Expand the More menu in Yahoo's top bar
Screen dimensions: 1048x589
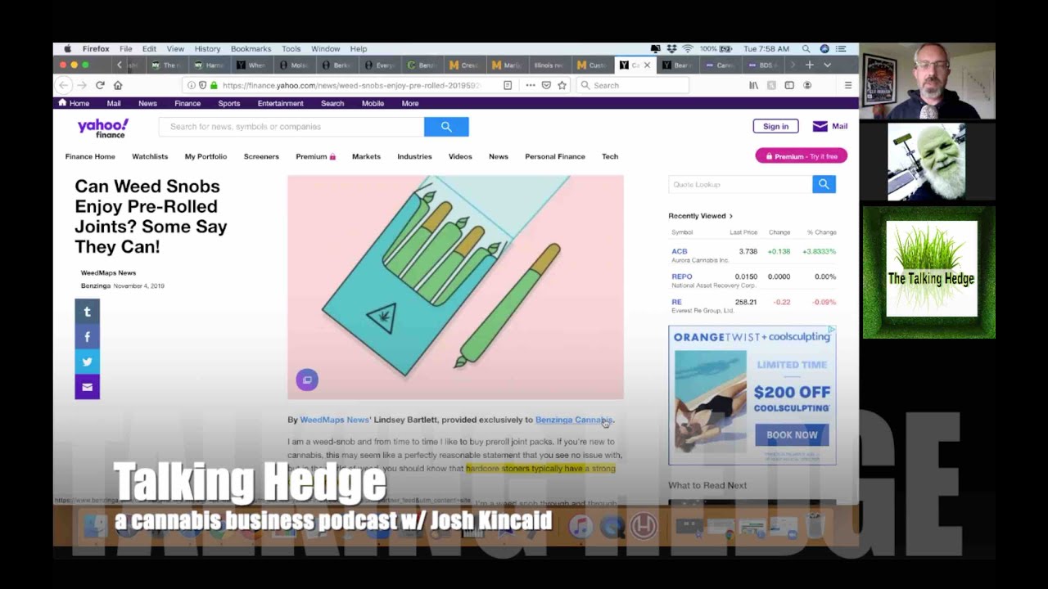pyautogui.click(x=410, y=104)
